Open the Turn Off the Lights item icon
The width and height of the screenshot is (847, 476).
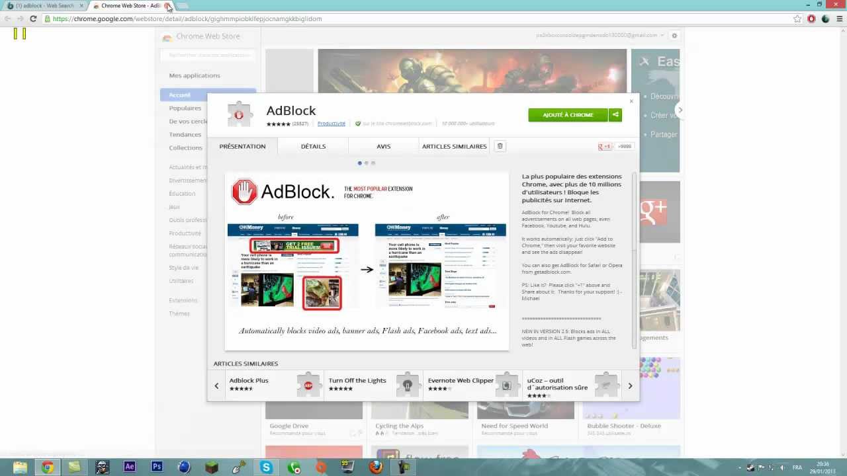[x=408, y=385]
